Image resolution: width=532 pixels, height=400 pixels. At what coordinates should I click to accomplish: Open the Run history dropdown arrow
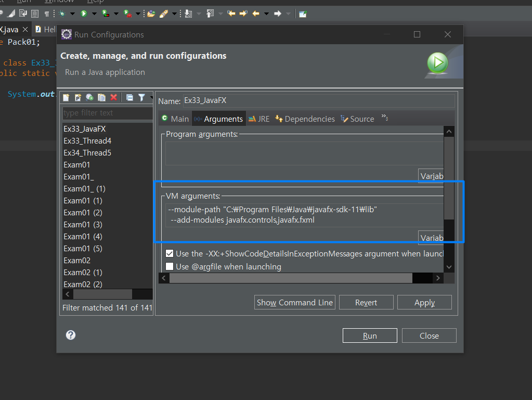point(94,14)
